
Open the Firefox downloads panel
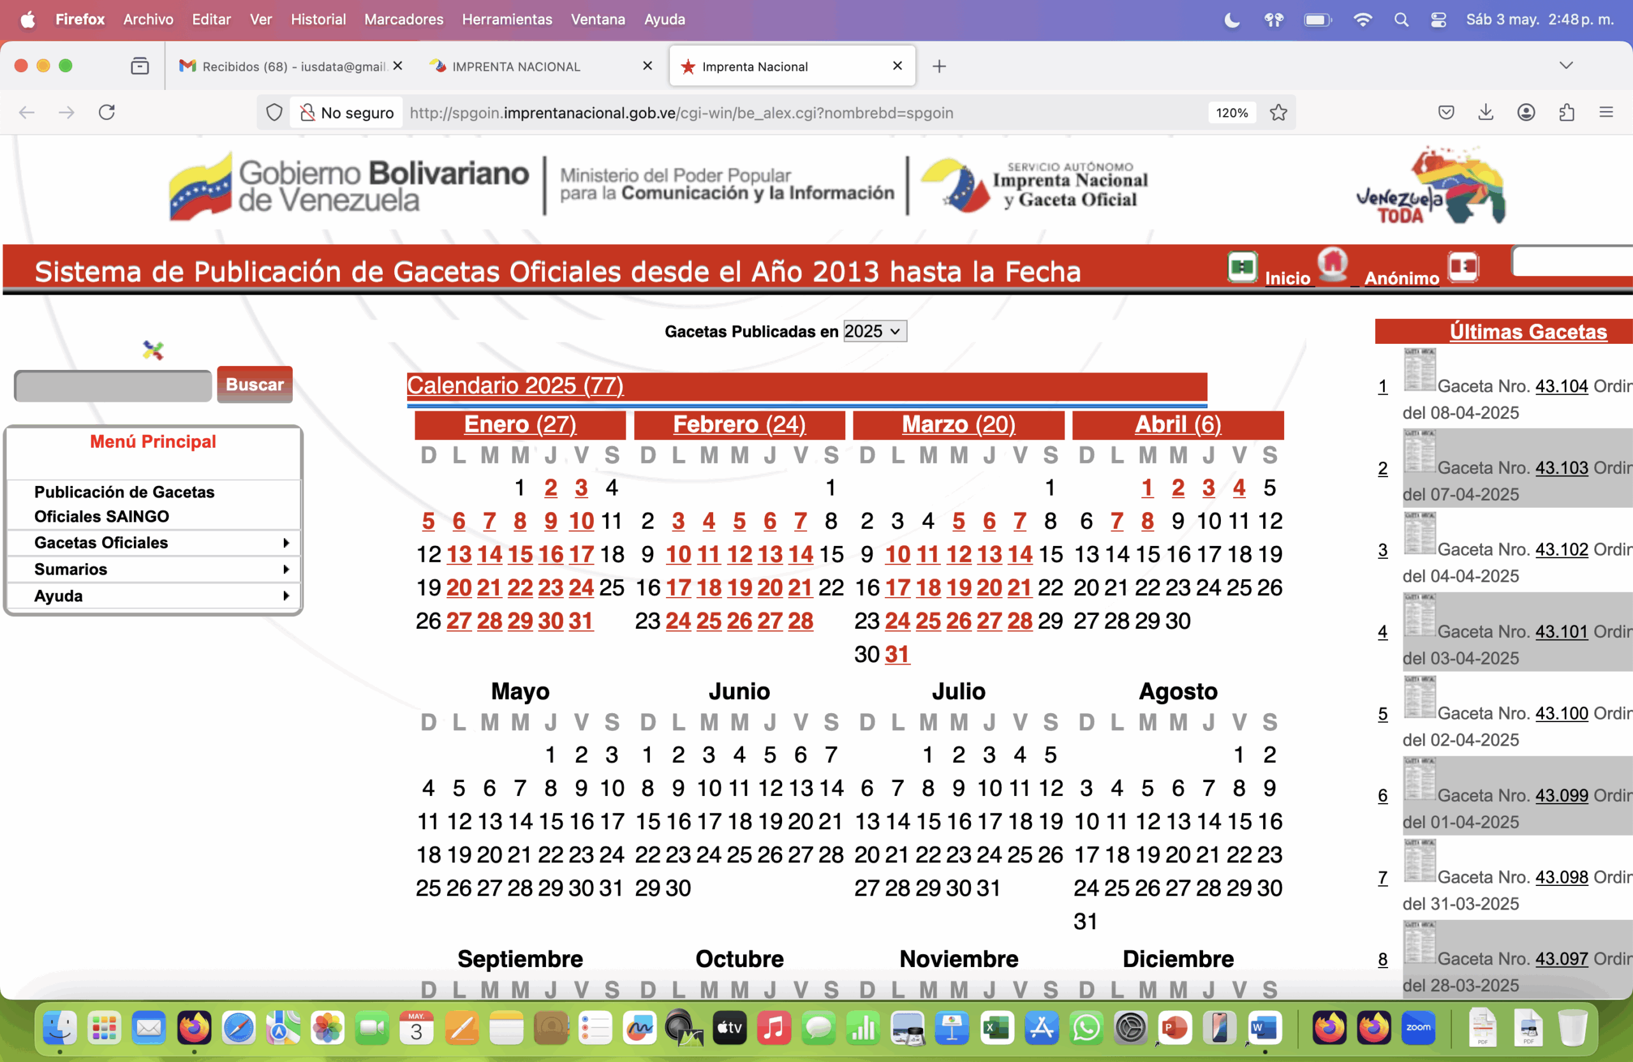1486,112
